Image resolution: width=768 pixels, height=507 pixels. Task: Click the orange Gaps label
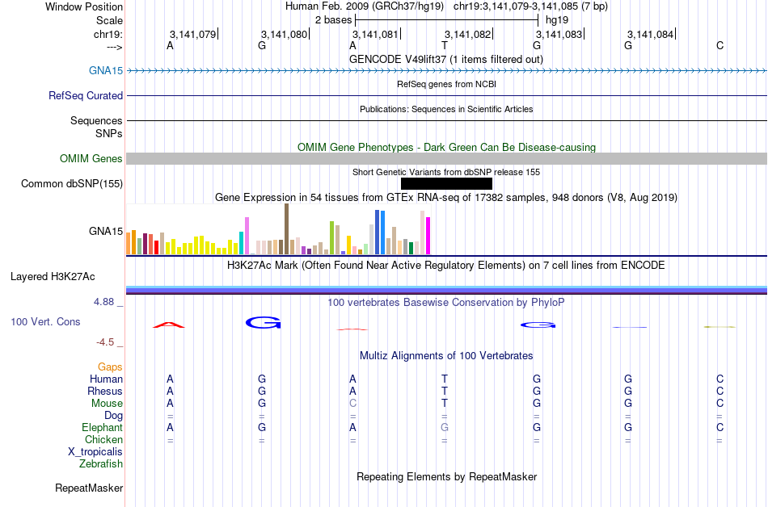click(x=110, y=367)
